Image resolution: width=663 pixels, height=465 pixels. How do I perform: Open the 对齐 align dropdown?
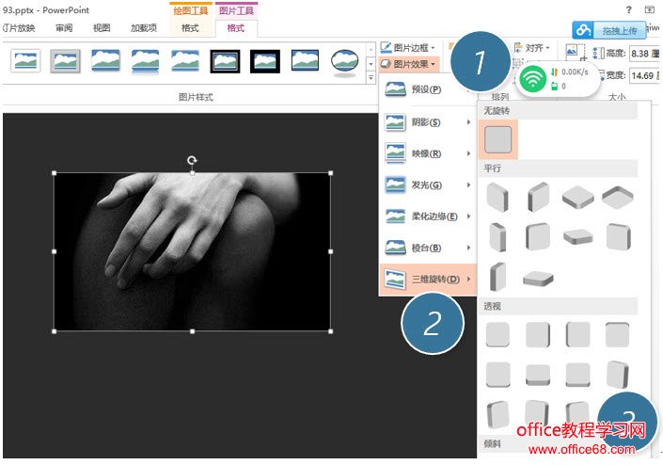[532, 48]
